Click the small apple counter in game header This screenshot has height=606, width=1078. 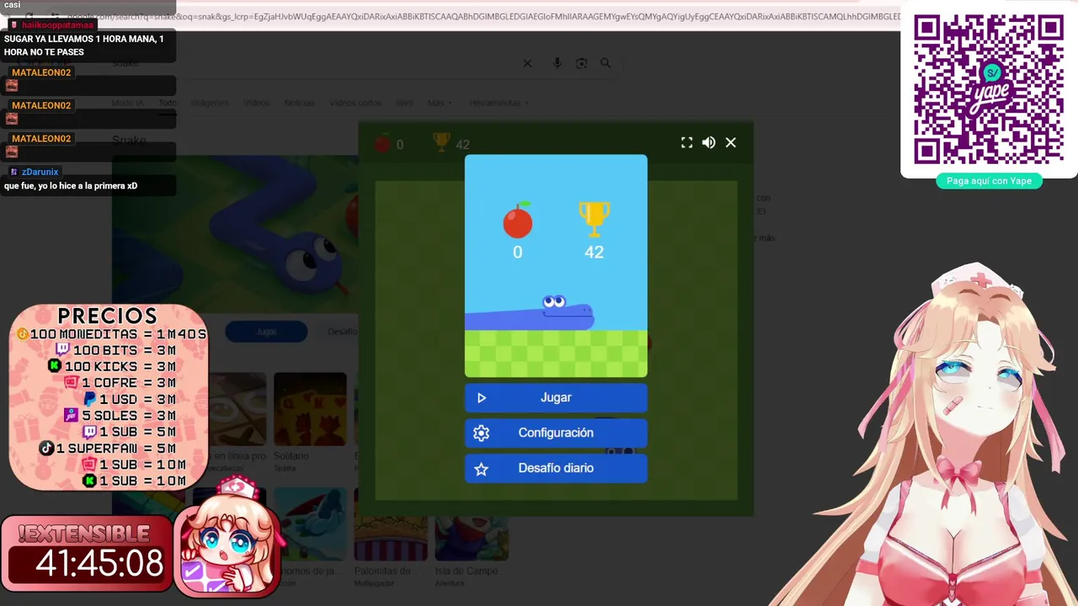(x=382, y=143)
